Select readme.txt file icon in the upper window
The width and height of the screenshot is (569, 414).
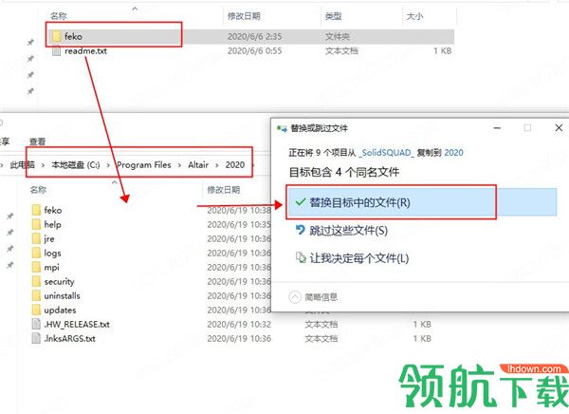tap(56, 51)
